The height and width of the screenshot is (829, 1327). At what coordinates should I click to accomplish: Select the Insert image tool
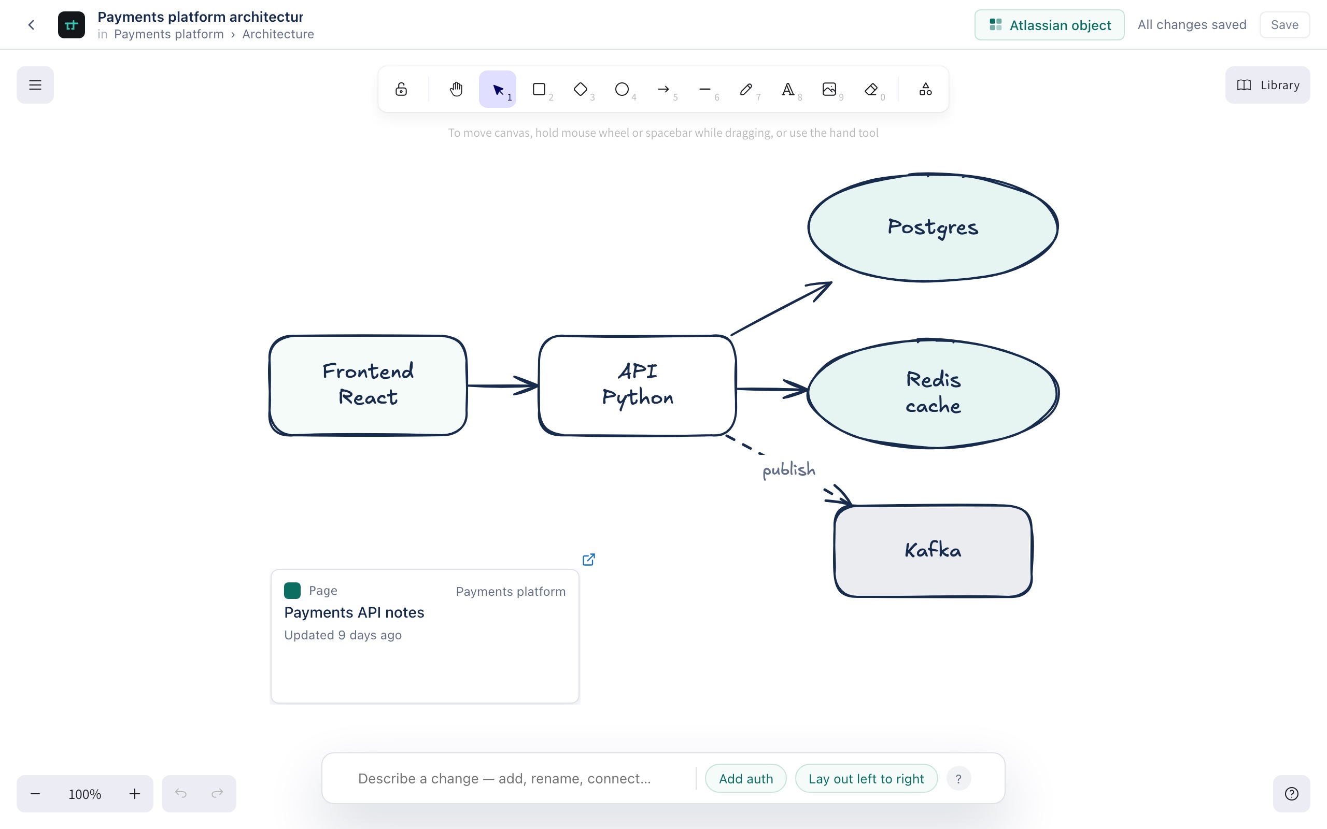(830, 89)
